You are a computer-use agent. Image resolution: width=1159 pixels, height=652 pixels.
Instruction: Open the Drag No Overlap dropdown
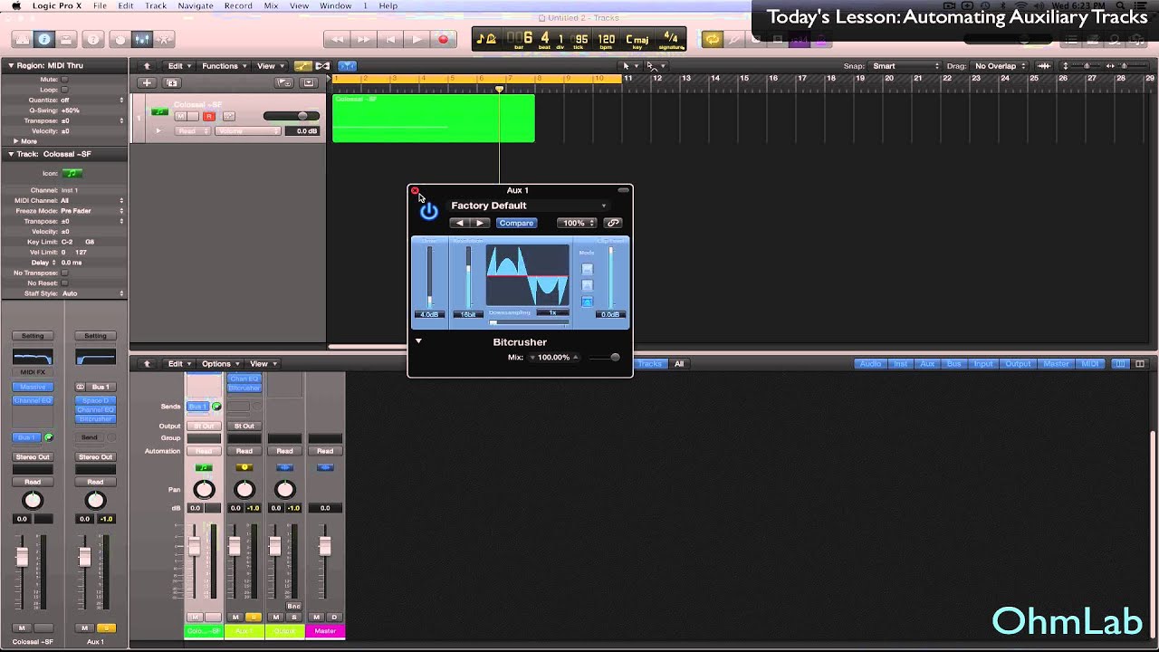pos(1000,66)
